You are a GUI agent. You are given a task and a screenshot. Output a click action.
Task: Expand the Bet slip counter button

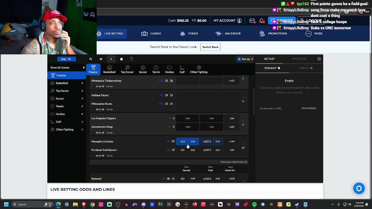pyautogui.click(x=245, y=59)
